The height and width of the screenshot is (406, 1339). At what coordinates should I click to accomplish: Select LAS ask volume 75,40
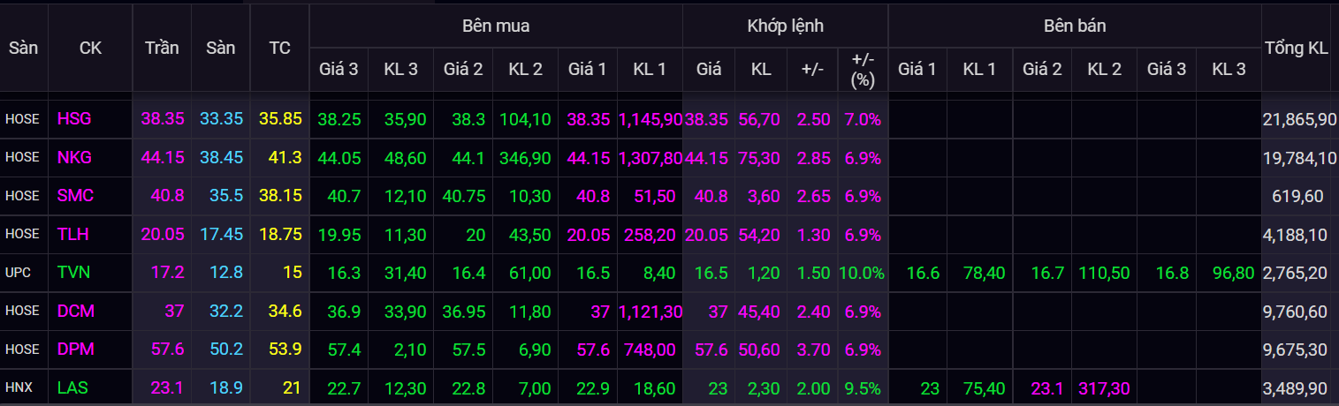pos(985,387)
